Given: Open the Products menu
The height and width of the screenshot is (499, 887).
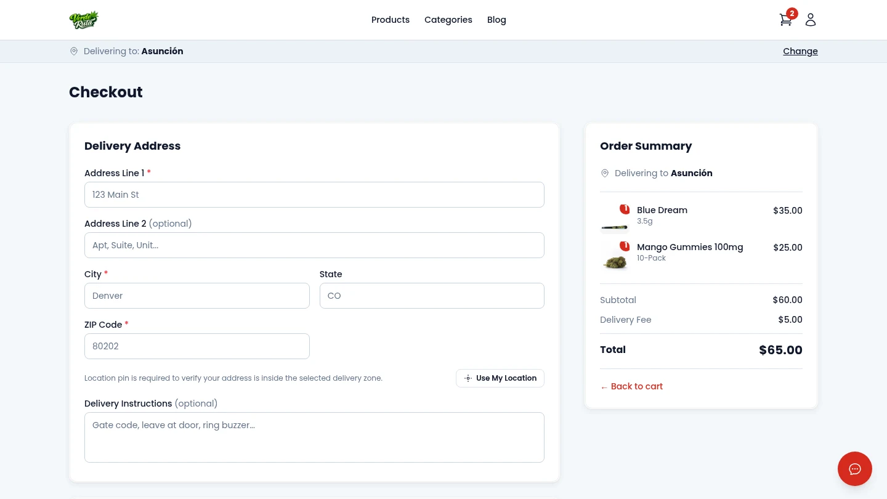Looking at the screenshot, I should pos(390,20).
